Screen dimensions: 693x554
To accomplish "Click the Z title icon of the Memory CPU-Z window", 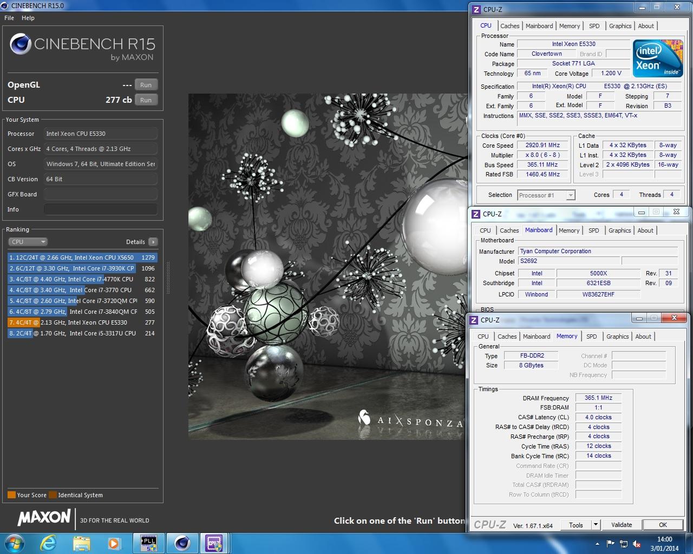I will tap(474, 320).
